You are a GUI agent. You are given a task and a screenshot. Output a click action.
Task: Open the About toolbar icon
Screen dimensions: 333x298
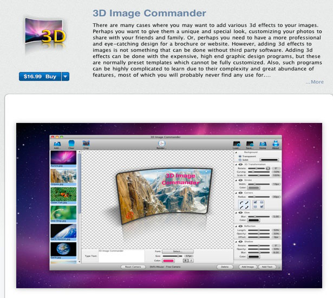pos(276,144)
